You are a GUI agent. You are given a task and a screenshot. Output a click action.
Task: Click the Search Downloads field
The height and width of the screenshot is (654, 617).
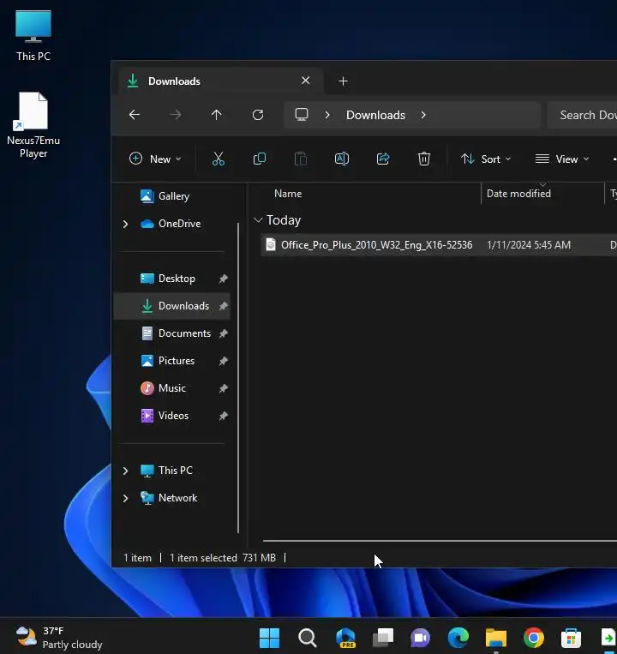pyautogui.click(x=582, y=115)
